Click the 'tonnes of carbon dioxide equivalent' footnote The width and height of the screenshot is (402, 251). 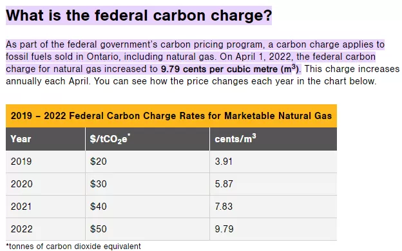coord(73,246)
